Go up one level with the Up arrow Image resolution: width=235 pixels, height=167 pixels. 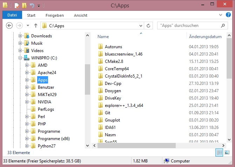tap(36, 26)
